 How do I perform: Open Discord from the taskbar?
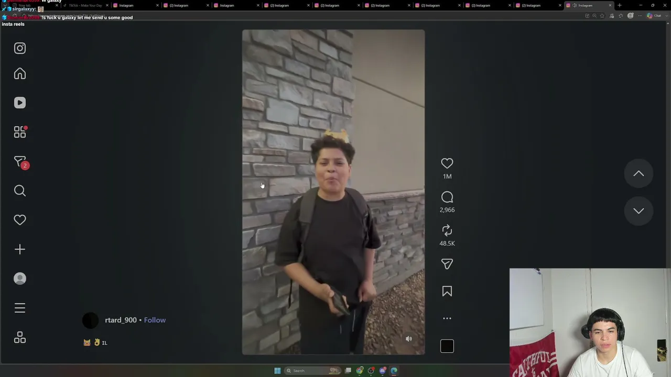pyautogui.click(x=383, y=371)
